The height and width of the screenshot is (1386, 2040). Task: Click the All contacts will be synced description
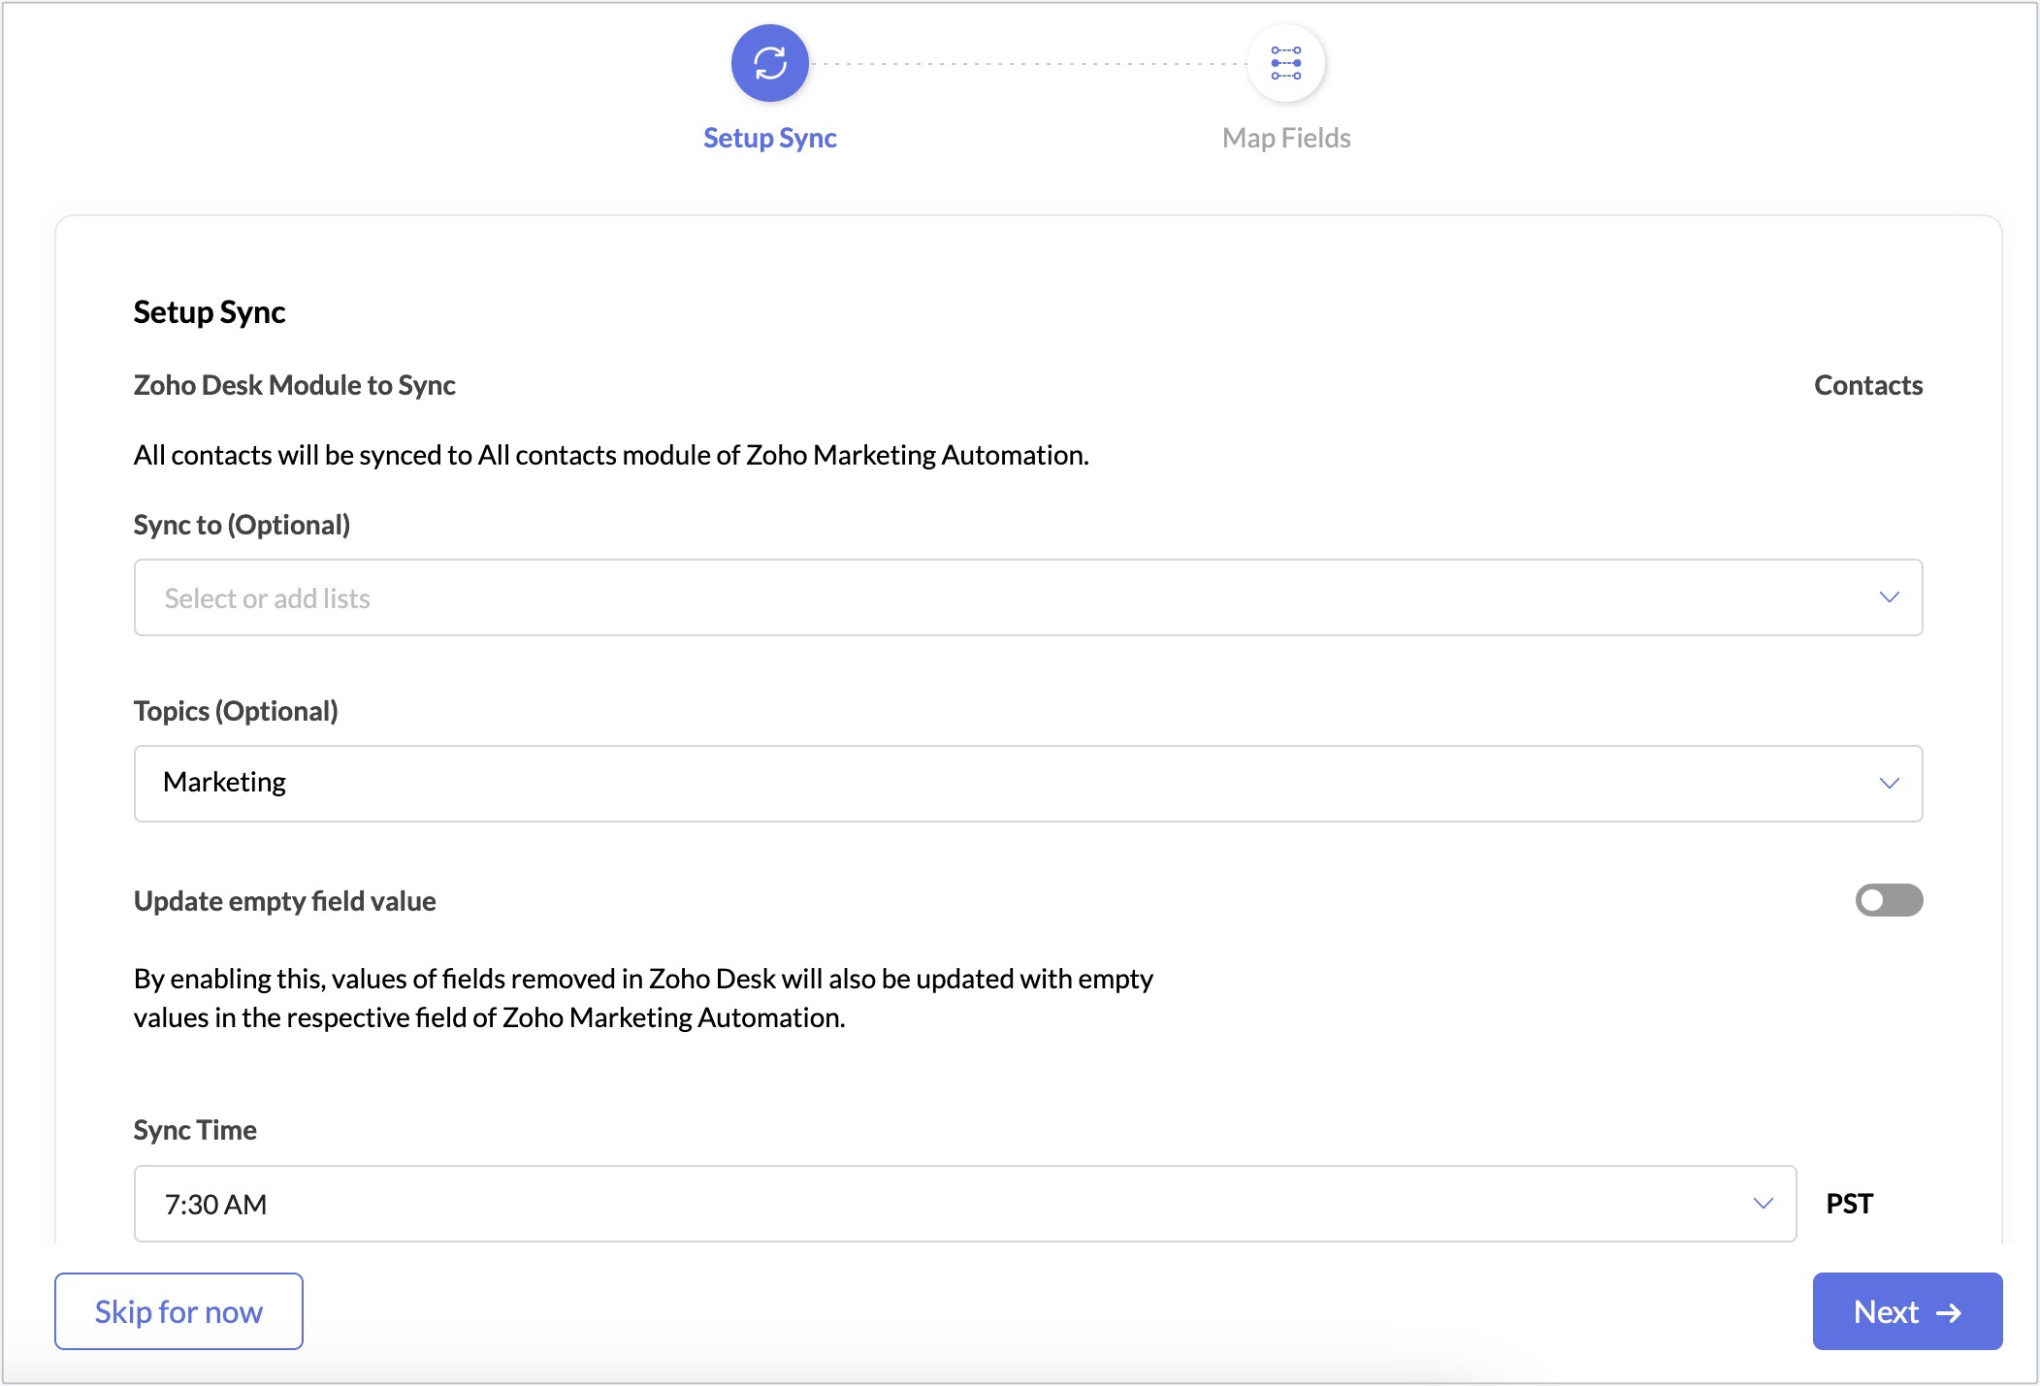611,455
